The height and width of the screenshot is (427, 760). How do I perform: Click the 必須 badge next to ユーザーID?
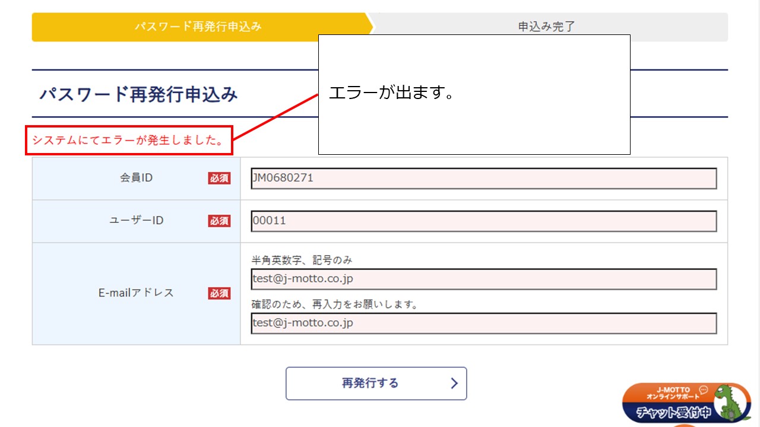click(219, 221)
